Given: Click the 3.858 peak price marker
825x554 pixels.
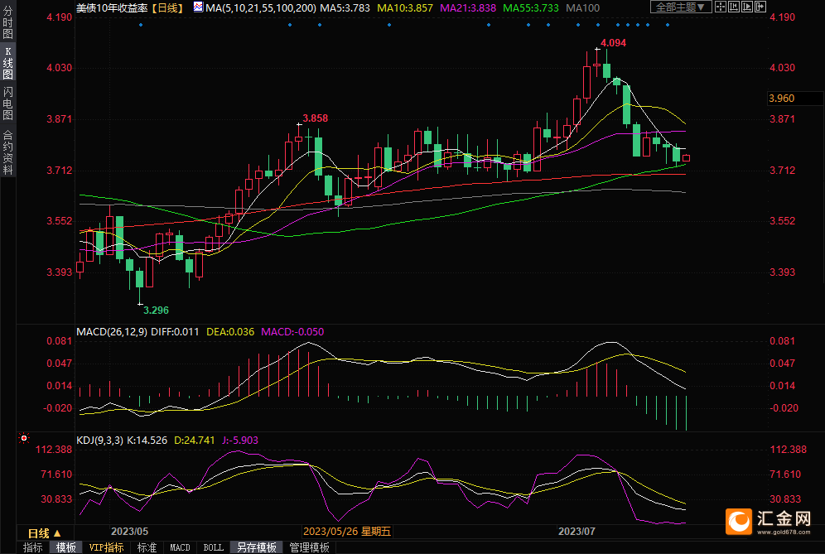Looking at the screenshot, I should (315, 118).
